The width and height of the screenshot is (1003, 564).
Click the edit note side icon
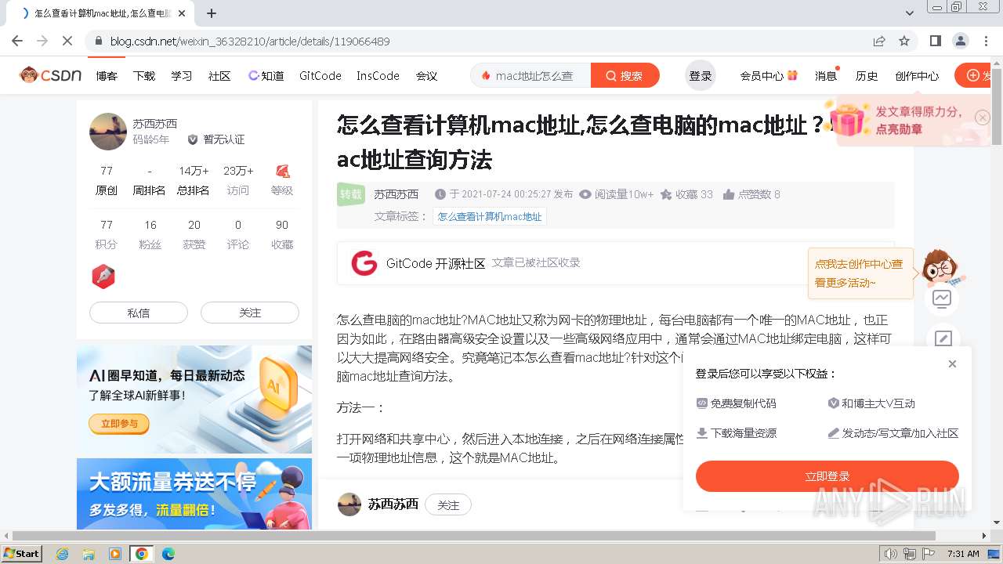click(x=943, y=339)
